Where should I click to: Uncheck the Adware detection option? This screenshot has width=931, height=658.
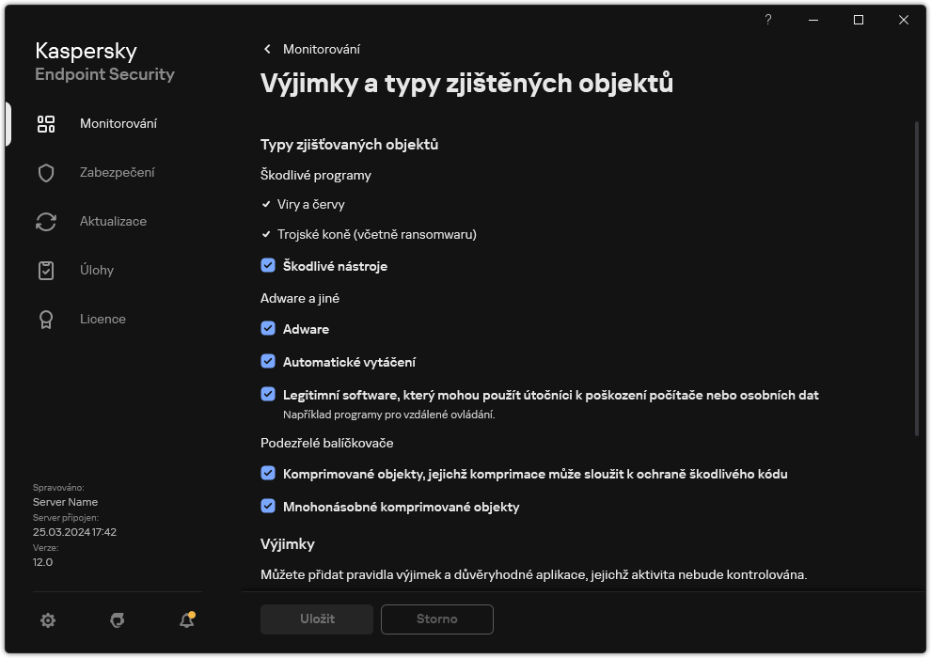click(268, 329)
